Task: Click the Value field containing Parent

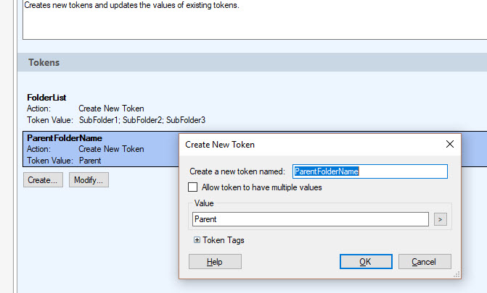Action: point(310,218)
